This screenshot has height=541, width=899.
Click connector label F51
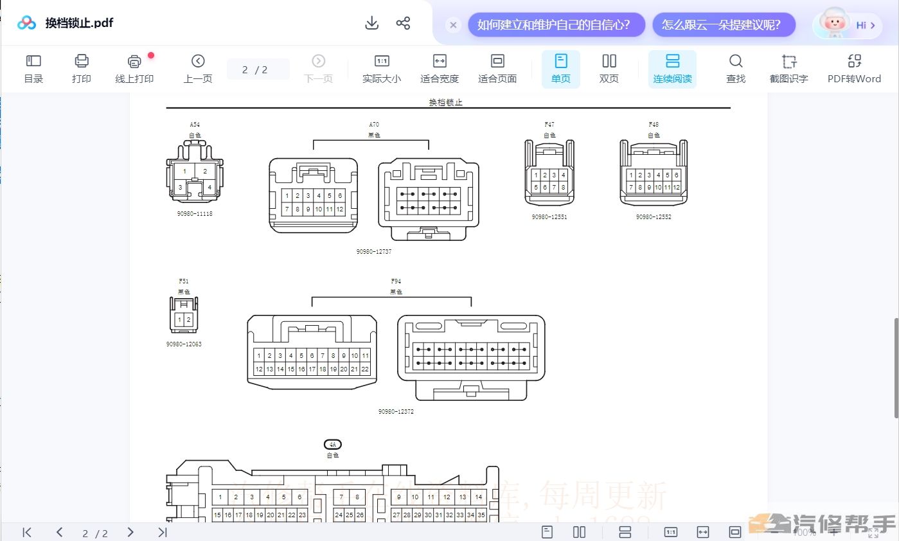tap(184, 281)
